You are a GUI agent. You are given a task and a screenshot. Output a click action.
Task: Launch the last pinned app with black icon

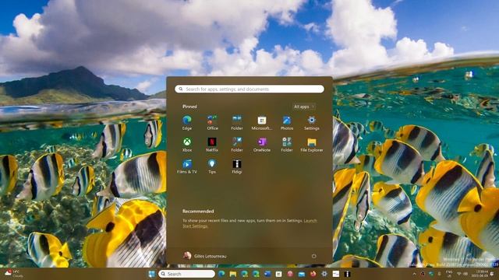pos(237,166)
